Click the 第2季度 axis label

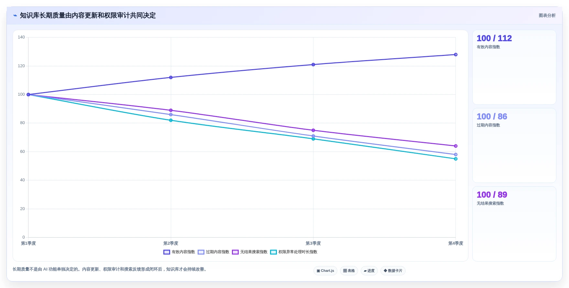[x=171, y=243]
